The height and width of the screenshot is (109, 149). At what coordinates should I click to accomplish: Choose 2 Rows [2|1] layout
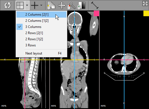(41, 33)
